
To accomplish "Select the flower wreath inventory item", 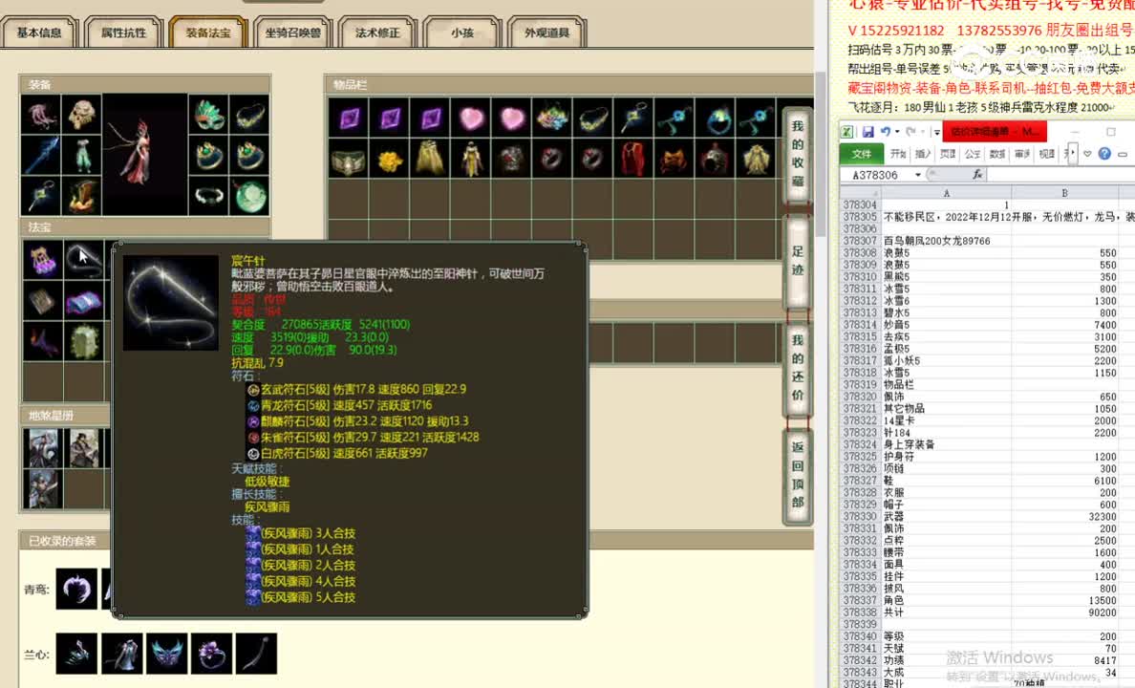I will (x=552, y=118).
